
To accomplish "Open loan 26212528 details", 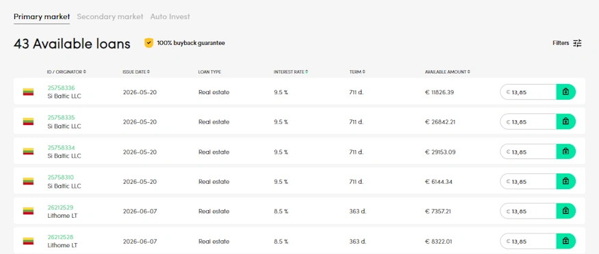I will pyautogui.click(x=60, y=237).
